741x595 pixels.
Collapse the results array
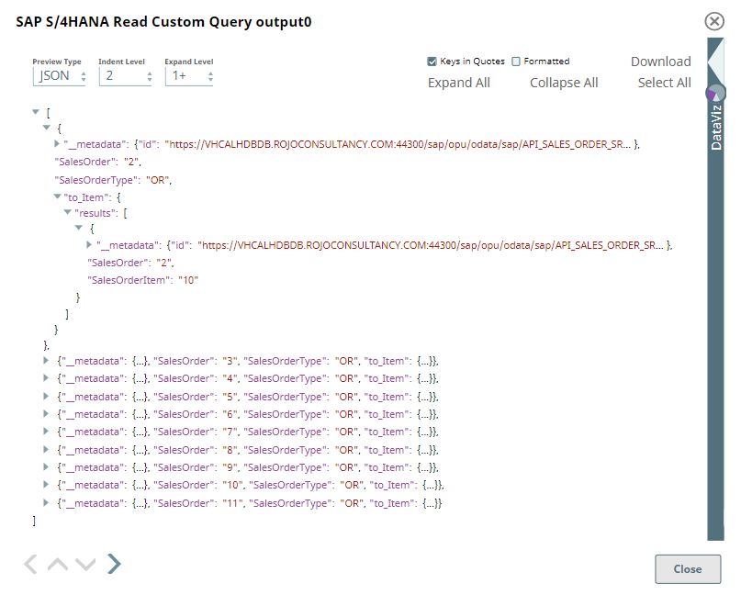(68, 213)
